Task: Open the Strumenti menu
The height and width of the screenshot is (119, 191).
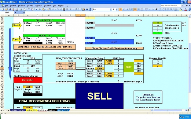Action: click(x=47, y=6)
